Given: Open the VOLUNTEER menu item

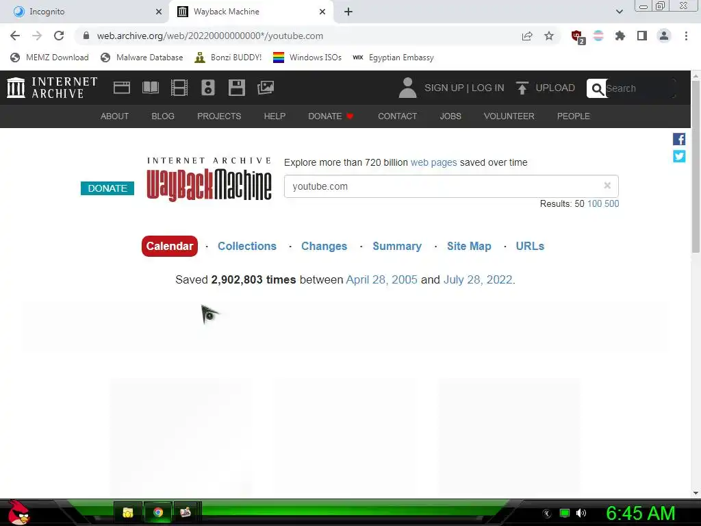Looking at the screenshot, I should click(509, 116).
